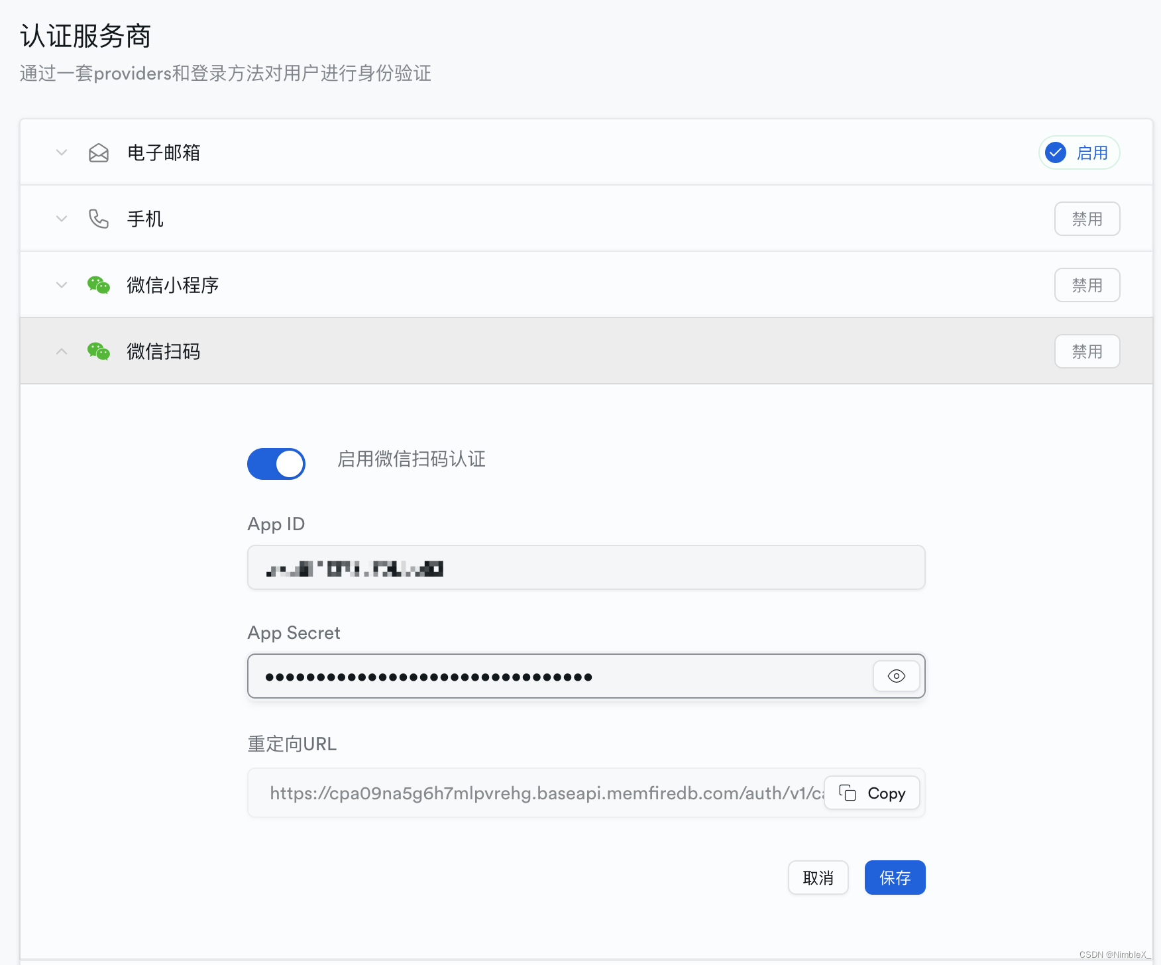Save settings with the 保存 button
The image size is (1161, 965).
(x=895, y=878)
